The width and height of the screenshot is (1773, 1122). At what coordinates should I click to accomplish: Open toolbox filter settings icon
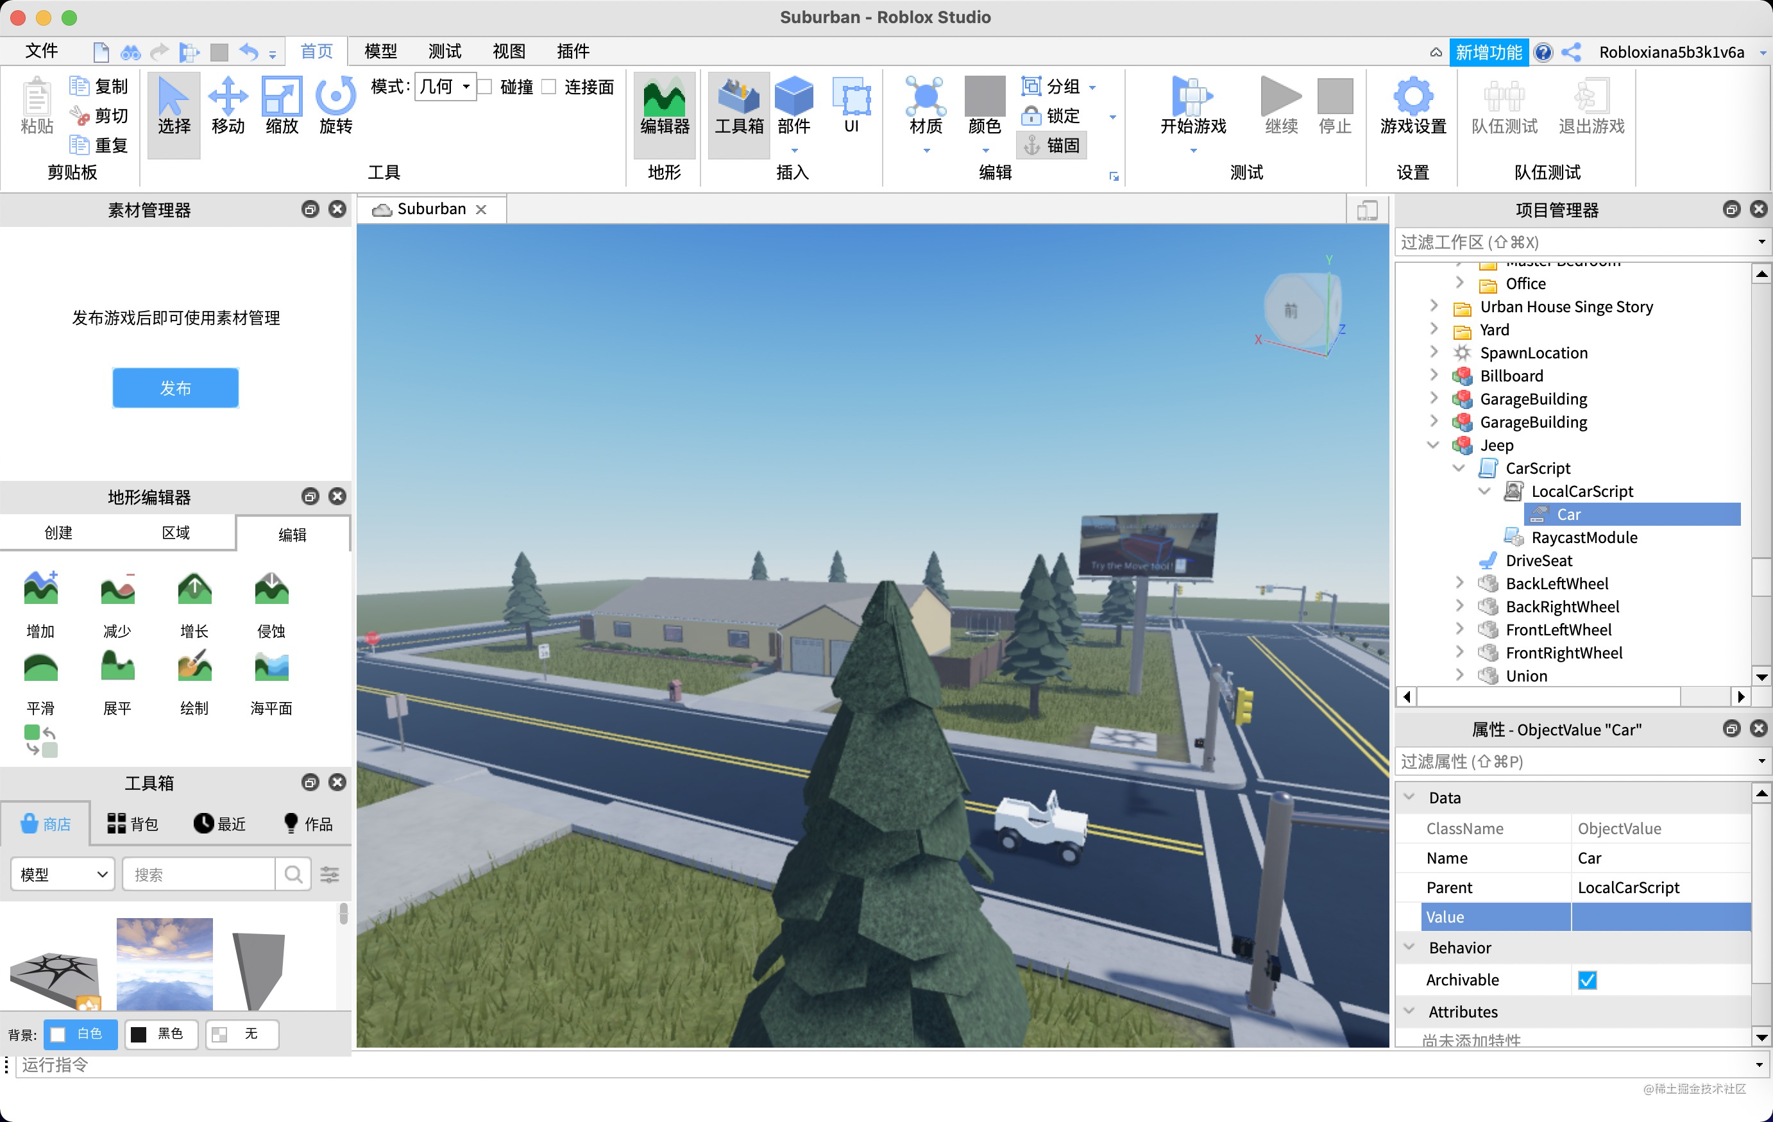tap(330, 874)
